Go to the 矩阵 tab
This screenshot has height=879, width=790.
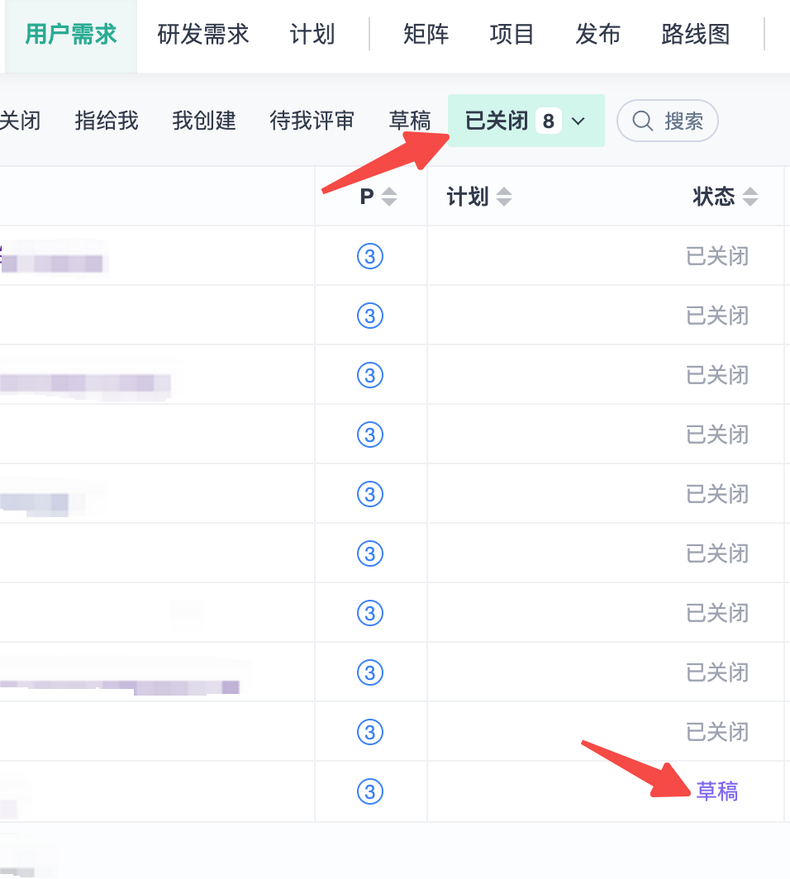pos(426,35)
